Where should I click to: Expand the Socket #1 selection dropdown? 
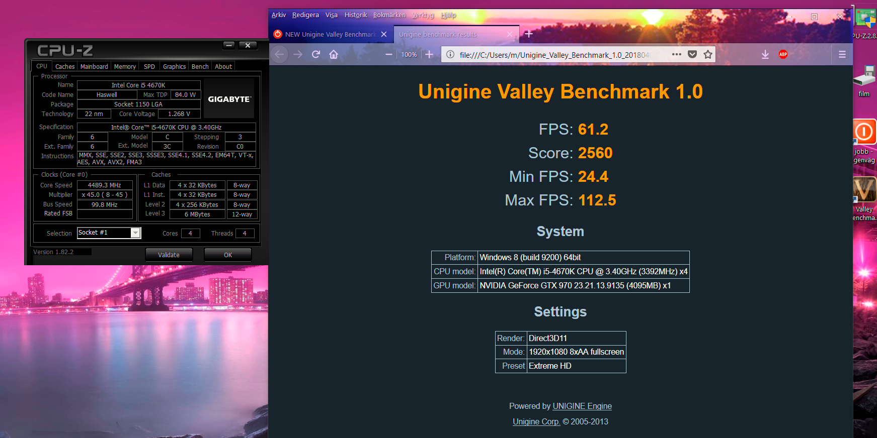[x=135, y=233]
